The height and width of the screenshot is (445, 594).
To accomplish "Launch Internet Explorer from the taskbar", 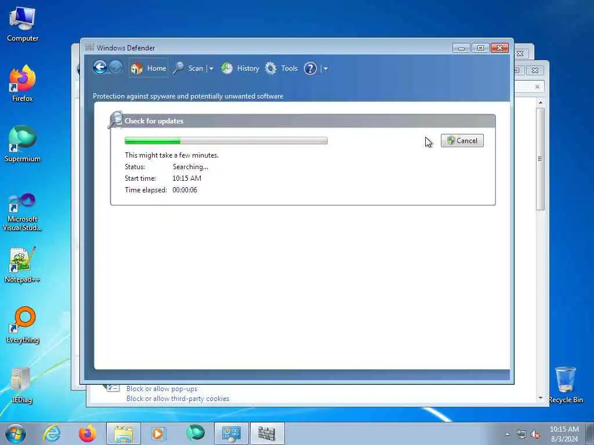I will [x=52, y=433].
